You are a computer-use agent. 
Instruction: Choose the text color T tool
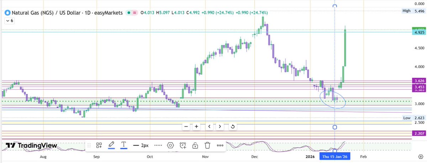[x=124, y=145]
